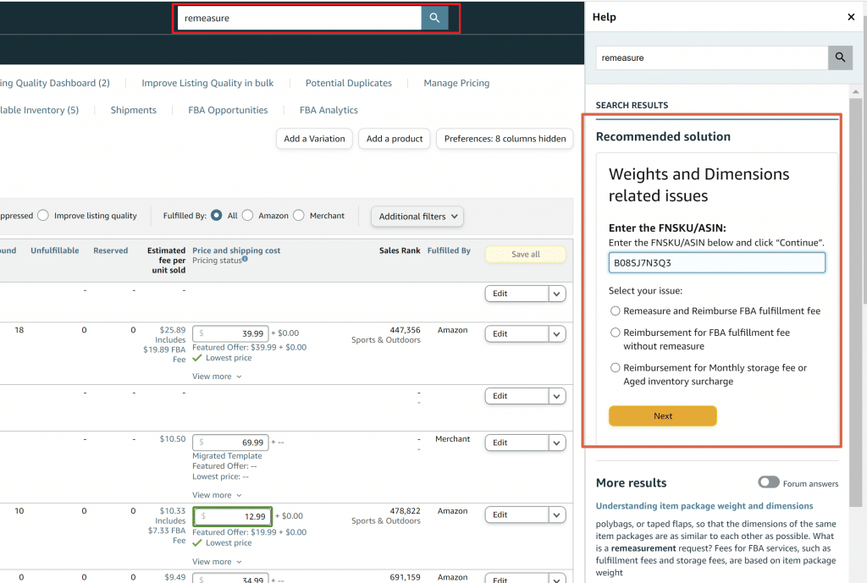Click Help panel scrollbar up arrow
The width and height of the screenshot is (867, 583).
click(855, 91)
